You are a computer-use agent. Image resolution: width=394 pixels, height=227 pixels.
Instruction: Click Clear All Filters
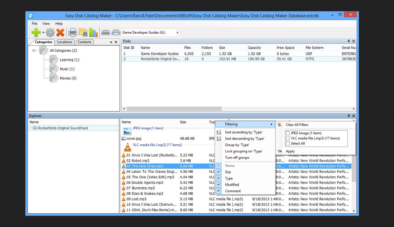pyautogui.click(x=297, y=125)
